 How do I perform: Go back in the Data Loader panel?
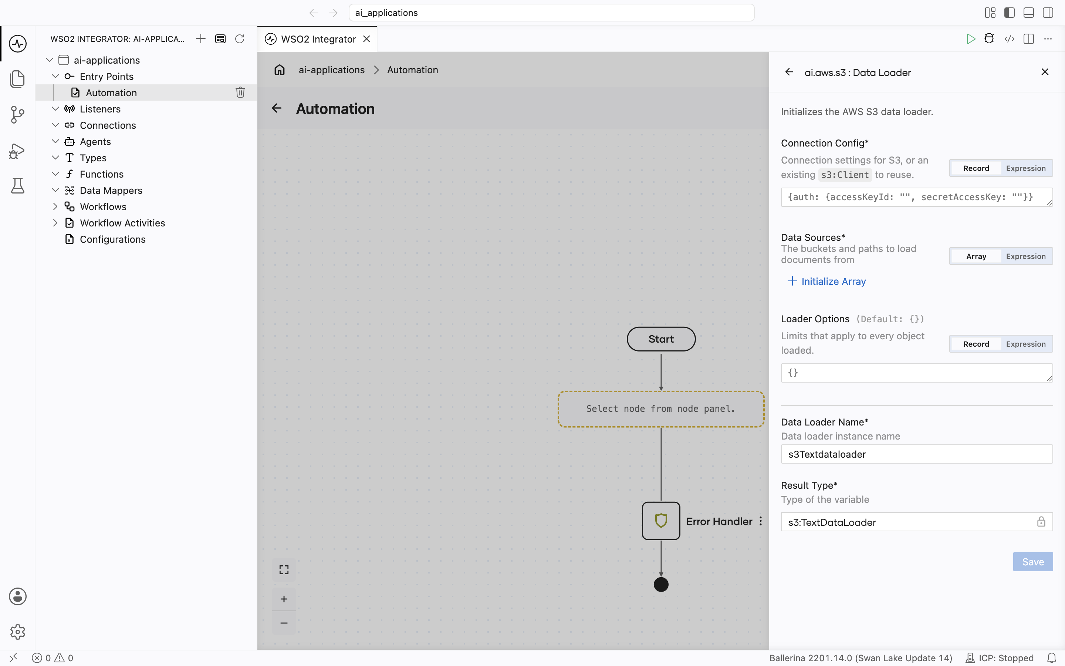[x=789, y=72]
